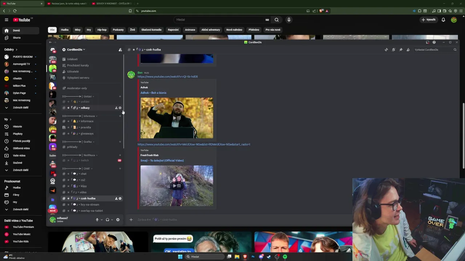
Task: Open YouTube hamburger guide menu
Action: click(x=7, y=20)
